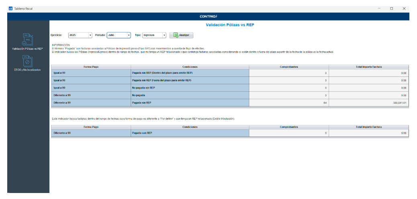The width and height of the screenshot is (417, 199).
Task: Maximize the Tablero fiscal window
Action: point(391,8)
